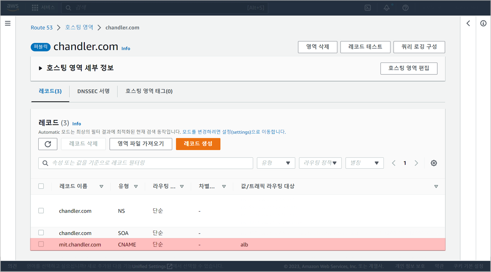Switch to the Records (3) tab
This screenshot has height=272, width=491.
tap(50, 91)
